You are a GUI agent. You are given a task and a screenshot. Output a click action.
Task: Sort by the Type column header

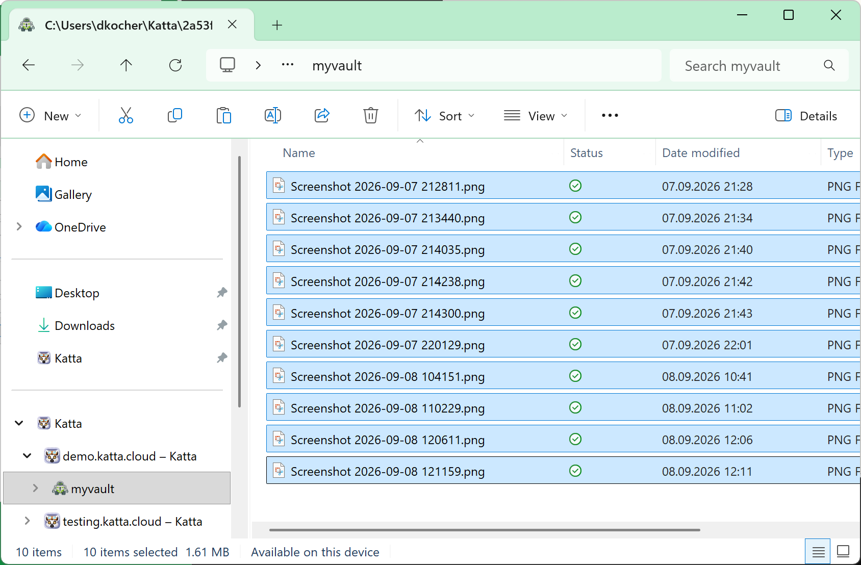coord(840,153)
